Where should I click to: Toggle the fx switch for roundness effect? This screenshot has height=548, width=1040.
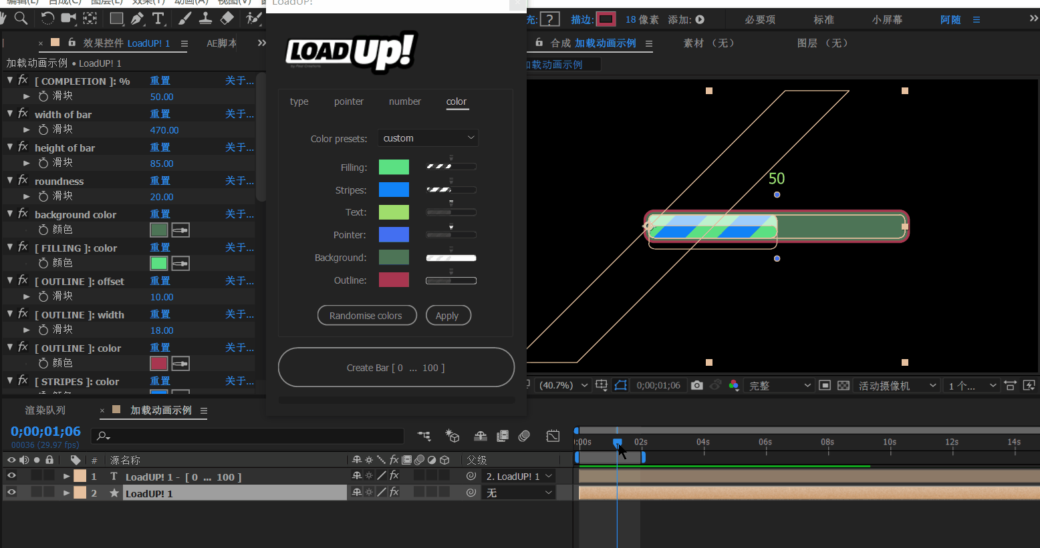tap(23, 180)
